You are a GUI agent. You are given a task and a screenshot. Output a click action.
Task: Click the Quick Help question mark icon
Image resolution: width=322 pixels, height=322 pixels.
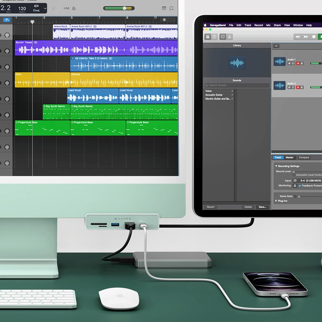coord(214,37)
